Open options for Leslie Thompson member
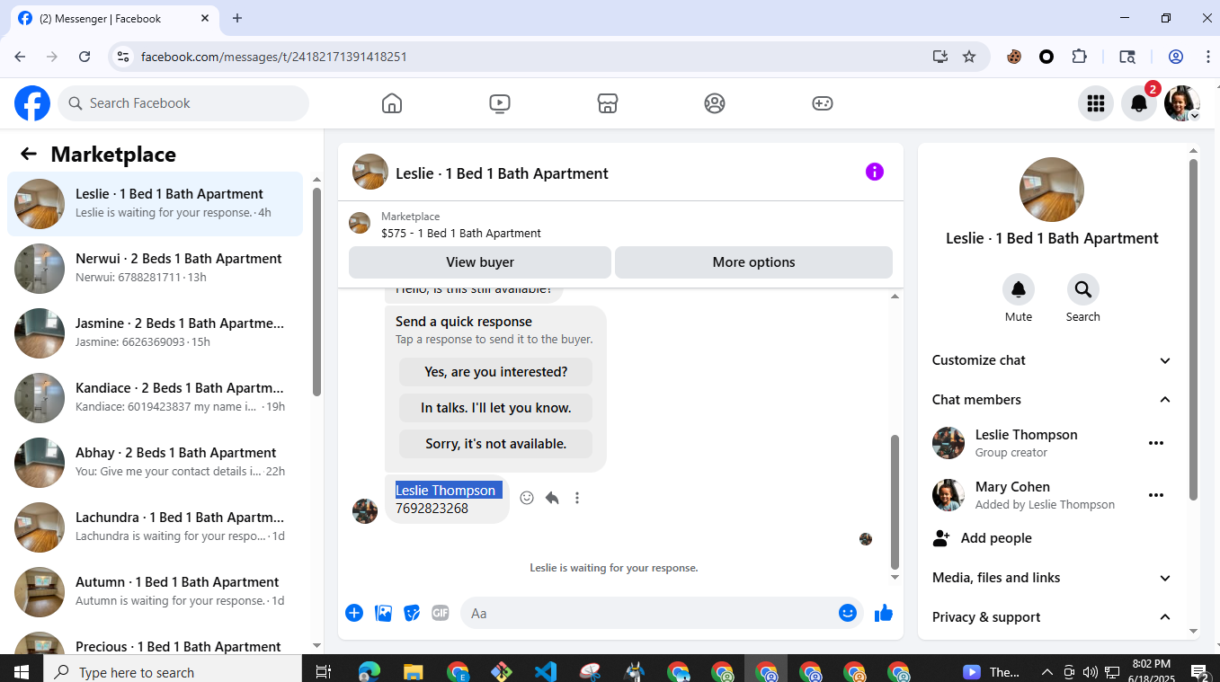Image resolution: width=1220 pixels, height=682 pixels. point(1156,443)
